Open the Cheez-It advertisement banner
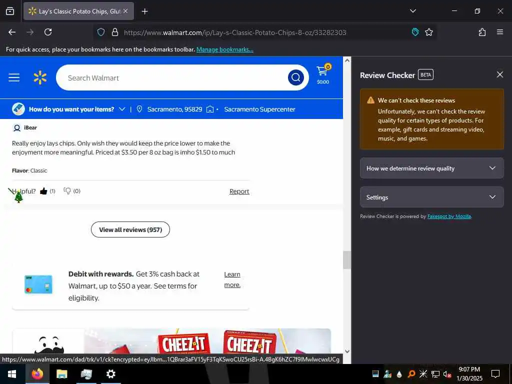512x384 pixels. coord(171,341)
